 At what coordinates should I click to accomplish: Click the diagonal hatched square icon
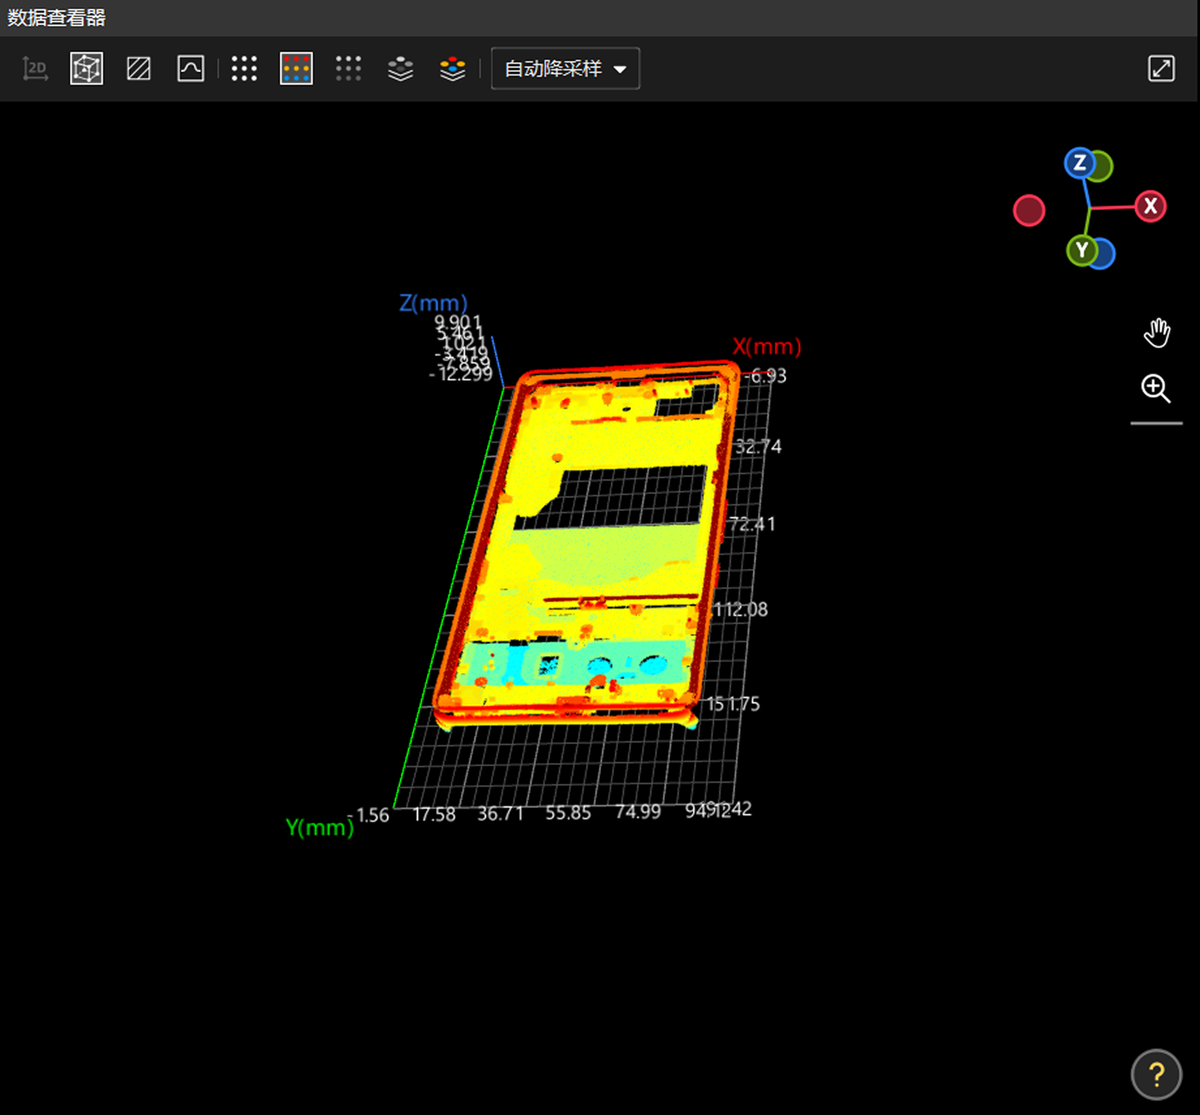tap(139, 68)
